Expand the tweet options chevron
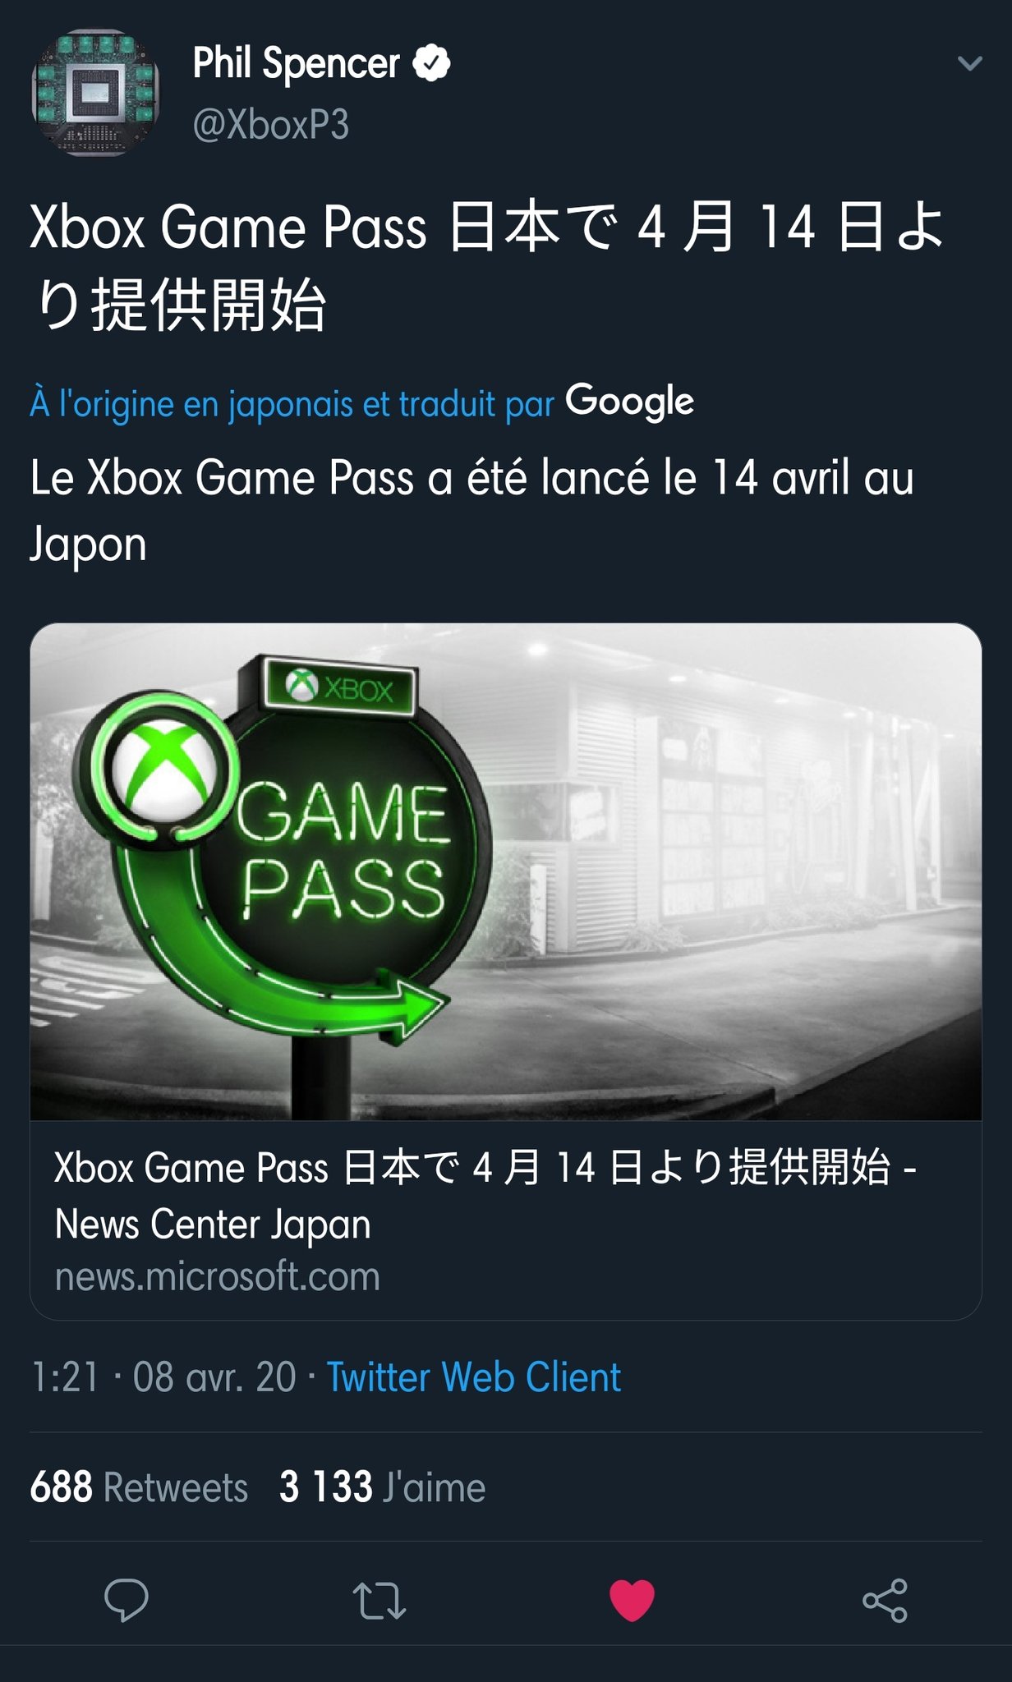Viewport: 1012px width, 1682px height. tap(970, 63)
